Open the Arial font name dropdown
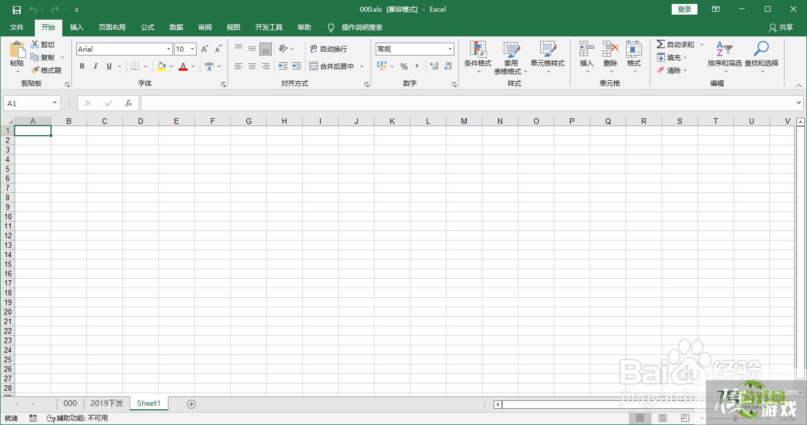807x425 pixels. tap(168, 49)
